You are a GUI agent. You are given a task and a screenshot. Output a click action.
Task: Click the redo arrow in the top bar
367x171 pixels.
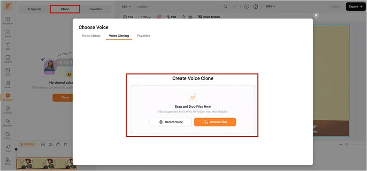click(234, 7)
